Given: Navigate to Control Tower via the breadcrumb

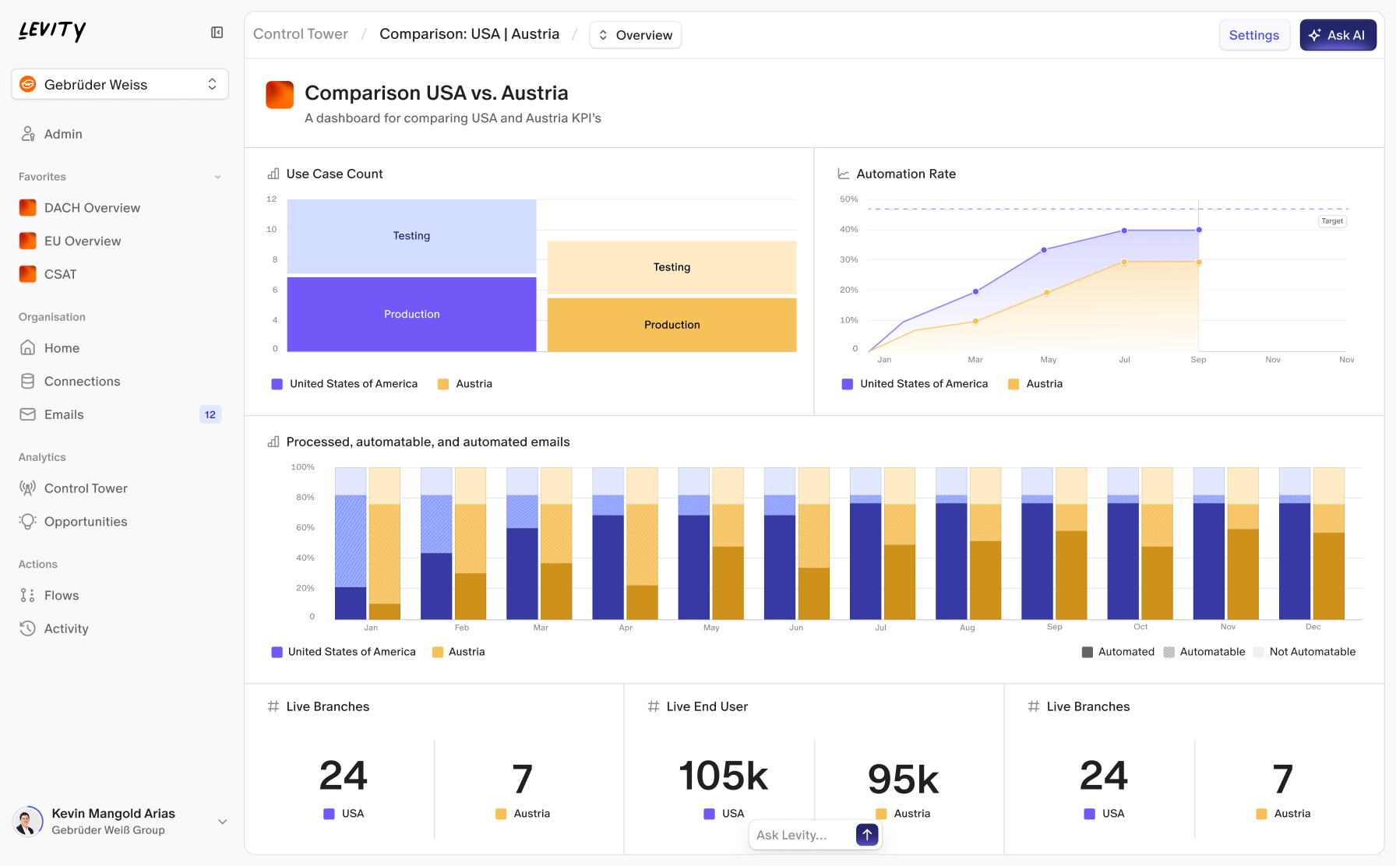Looking at the screenshot, I should pos(301,33).
